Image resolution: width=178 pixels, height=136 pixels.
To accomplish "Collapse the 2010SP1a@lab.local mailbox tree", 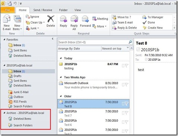I will (x=4, y=65).
